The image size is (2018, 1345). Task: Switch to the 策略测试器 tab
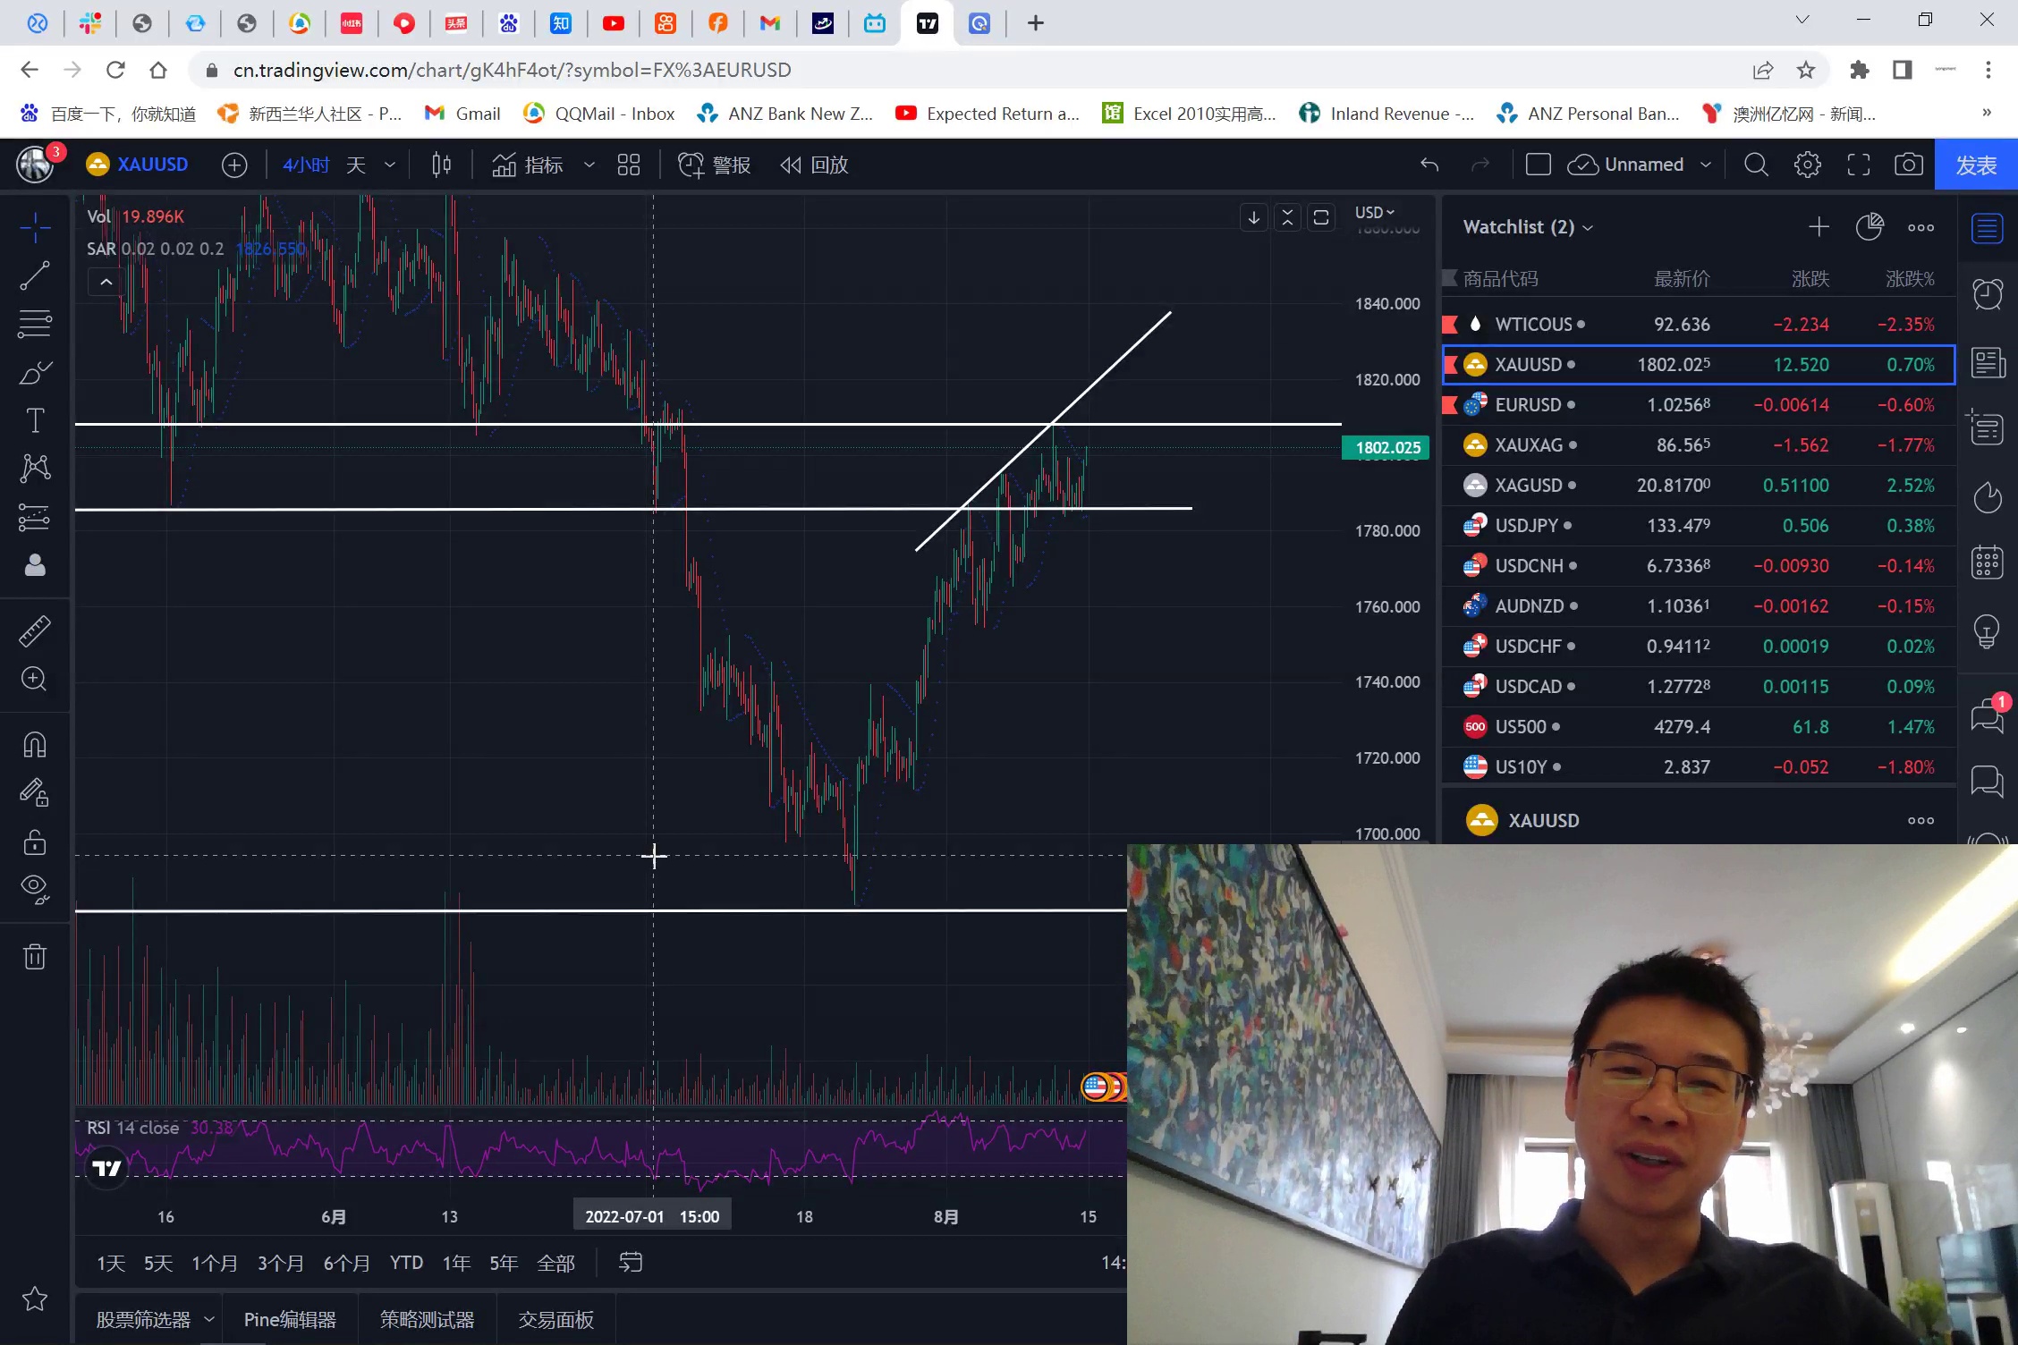pos(427,1319)
